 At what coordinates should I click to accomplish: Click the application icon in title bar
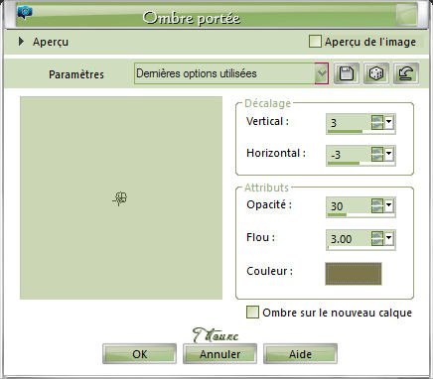click(25, 13)
